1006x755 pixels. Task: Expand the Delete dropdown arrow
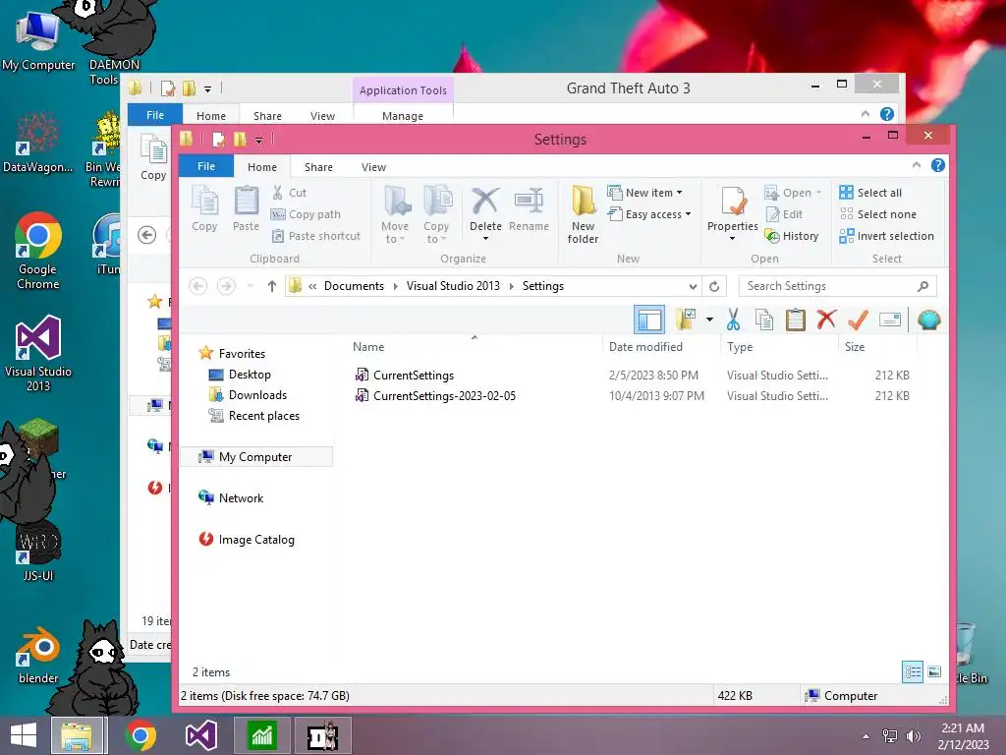point(485,238)
